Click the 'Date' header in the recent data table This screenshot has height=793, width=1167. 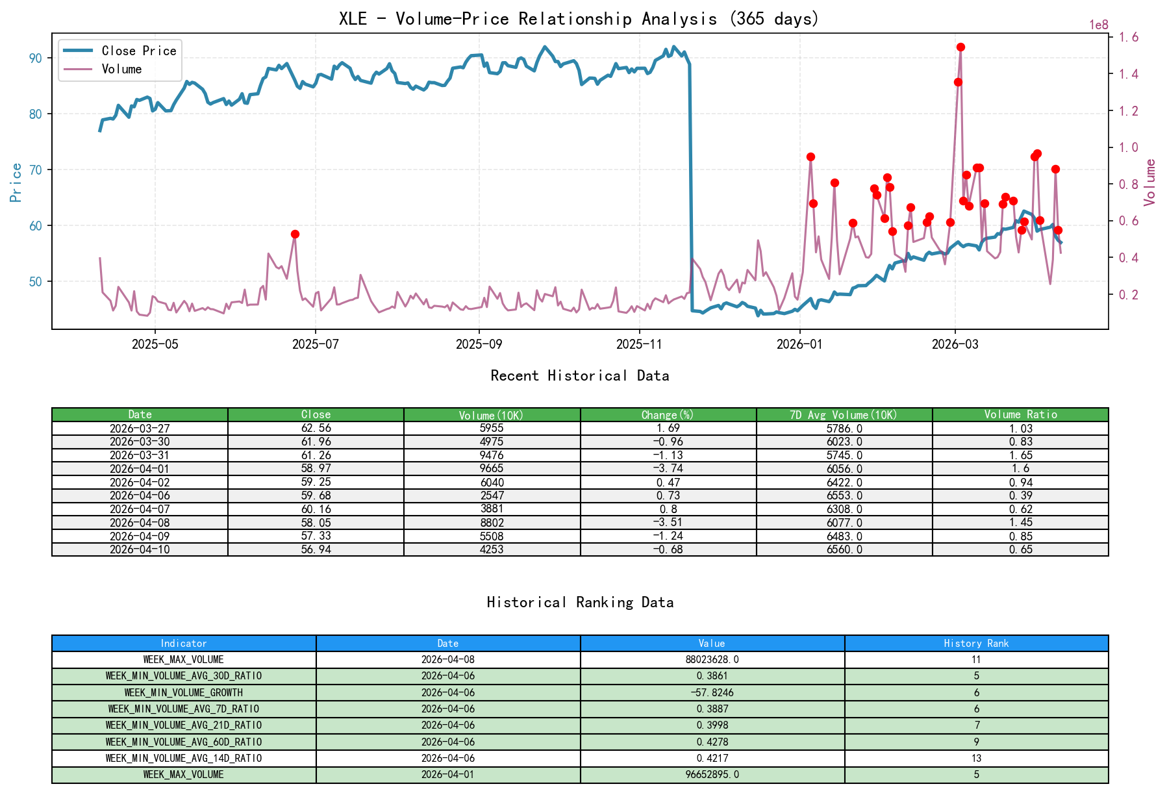tap(140, 414)
